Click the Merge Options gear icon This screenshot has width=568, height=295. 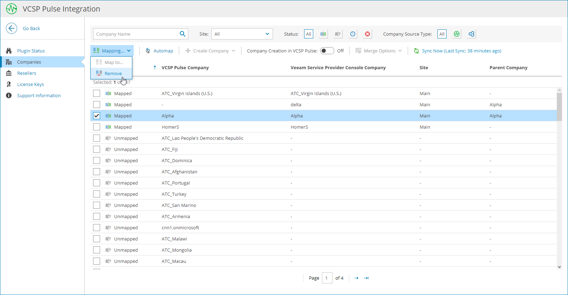[x=358, y=51]
